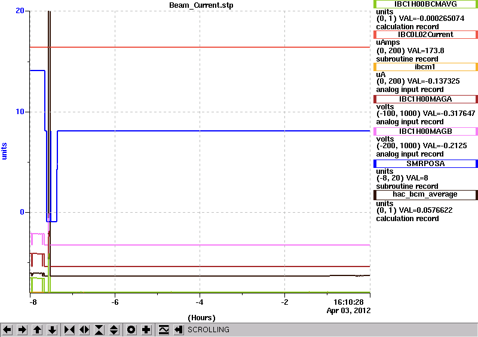Click the SCROLLING status label

(x=209, y=330)
